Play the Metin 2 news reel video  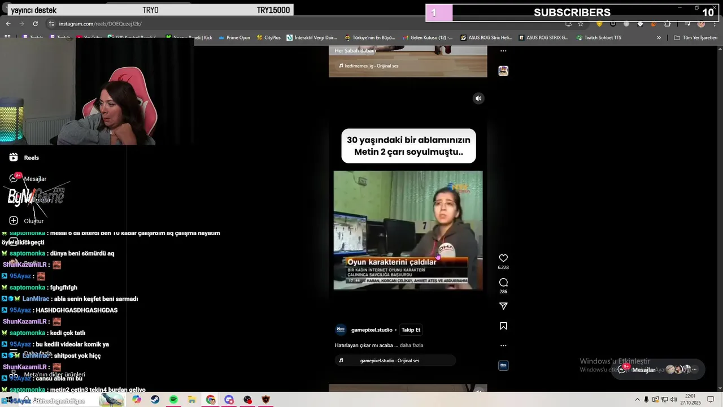point(408,230)
